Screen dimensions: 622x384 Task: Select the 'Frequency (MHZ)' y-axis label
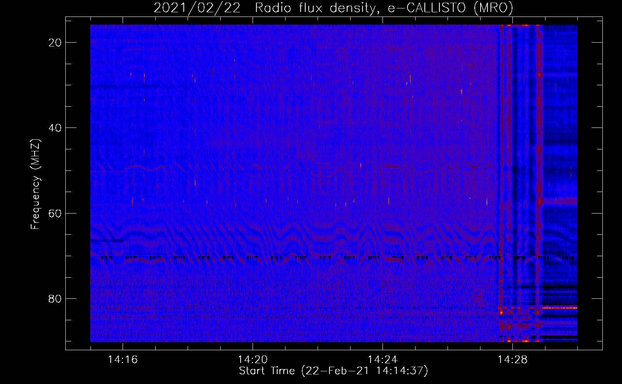click(x=35, y=184)
